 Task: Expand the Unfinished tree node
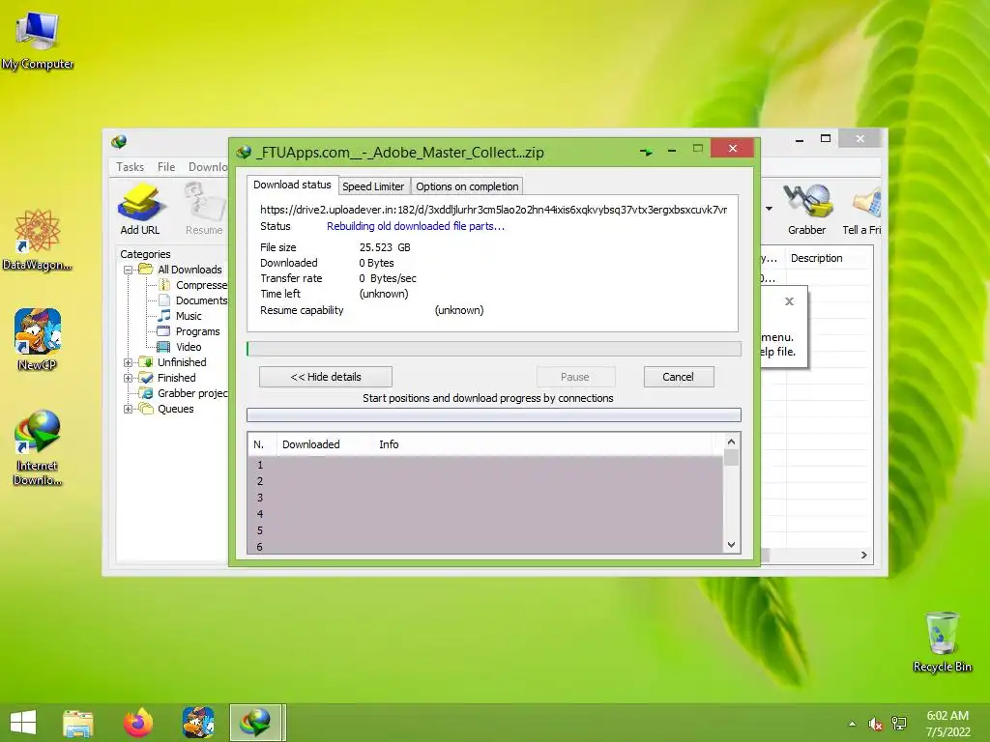[129, 362]
